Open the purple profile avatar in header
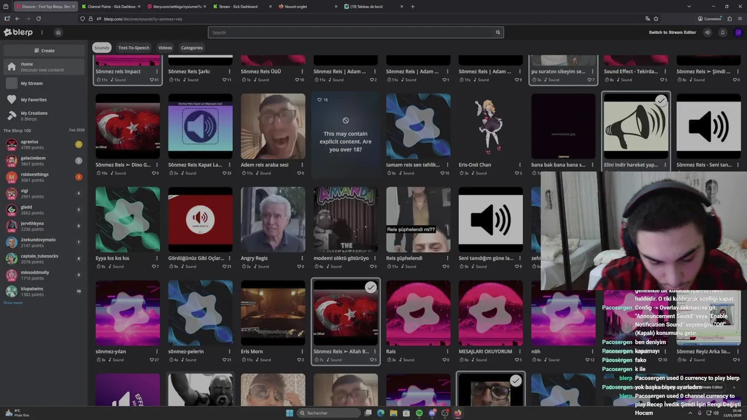Screen dimensions: 747x420 738,32
